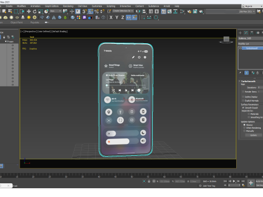Image resolution: width=263 pixels, height=197 pixels.
Task: Click Make Unique icon in modifier stack
Action: (x=253, y=73)
